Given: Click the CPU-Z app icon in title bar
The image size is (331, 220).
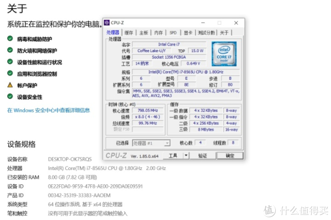Looking at the screenshot, I should point(109,23).
